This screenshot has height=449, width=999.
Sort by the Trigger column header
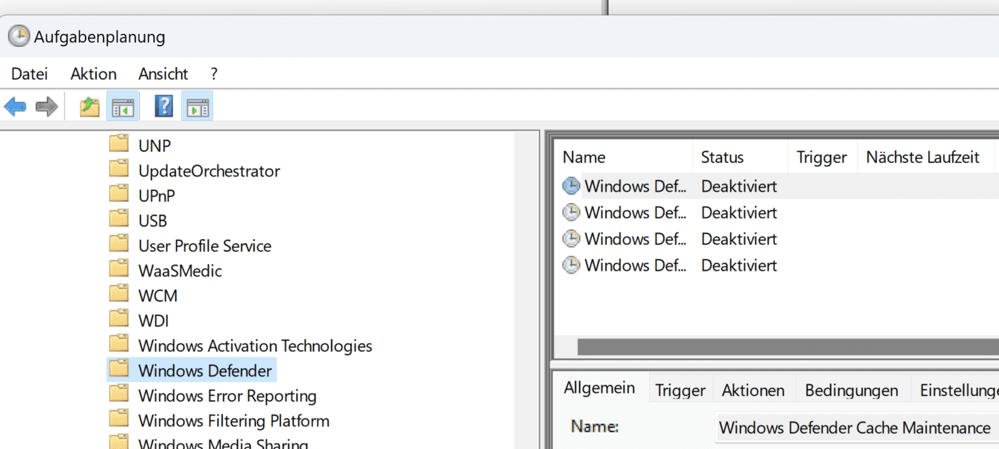(822, 157)
